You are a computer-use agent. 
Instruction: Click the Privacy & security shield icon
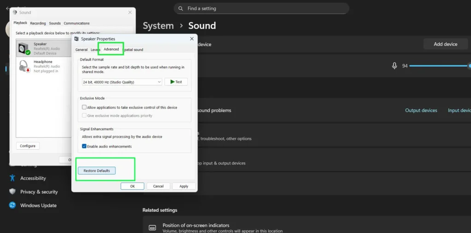coord(12,192)
